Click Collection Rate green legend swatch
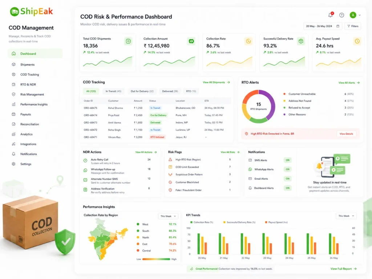This screenshot has height=279, width=372. tap(191, 222)
